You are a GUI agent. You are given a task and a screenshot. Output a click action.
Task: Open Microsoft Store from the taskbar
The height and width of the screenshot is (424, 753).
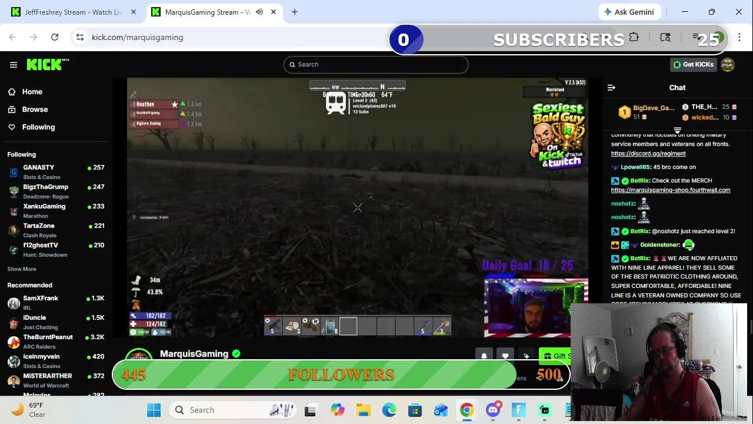point(415,410)
